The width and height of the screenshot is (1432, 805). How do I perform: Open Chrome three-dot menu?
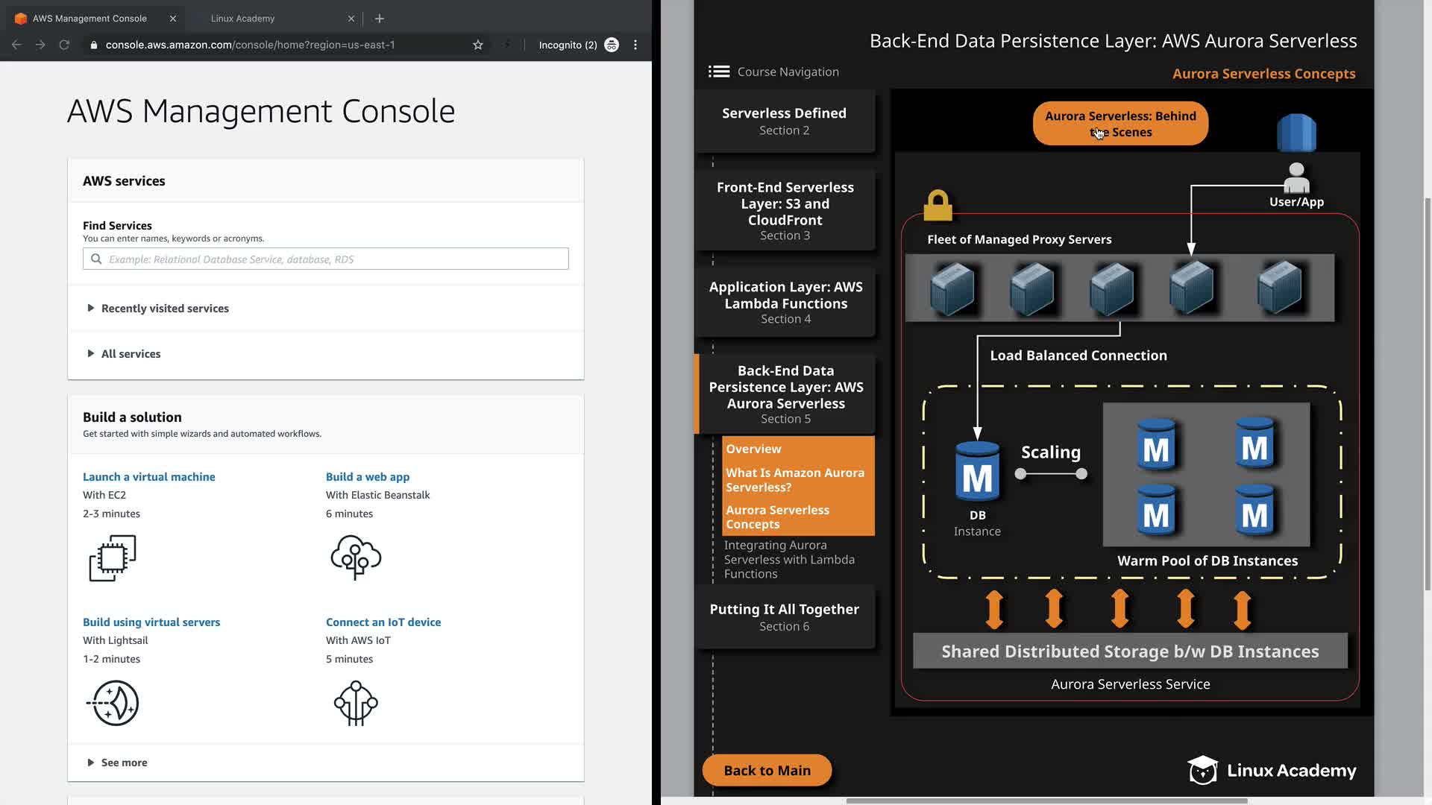pyautogui.click(x=635, y=45)
